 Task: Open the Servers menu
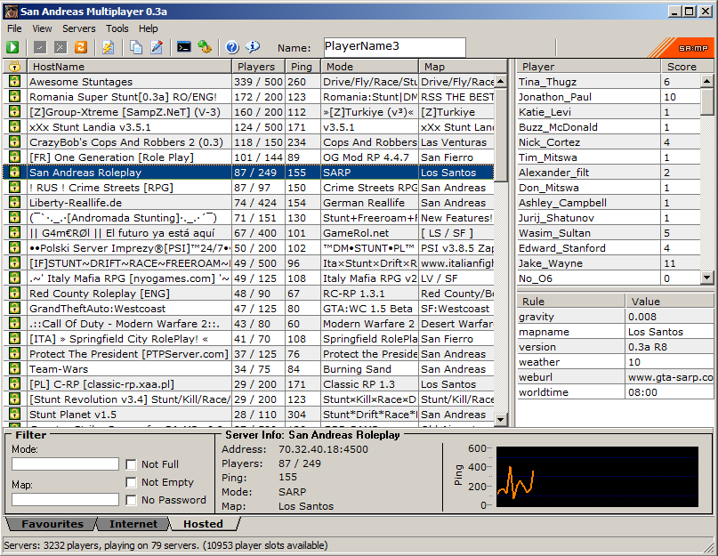pos(79,28)
